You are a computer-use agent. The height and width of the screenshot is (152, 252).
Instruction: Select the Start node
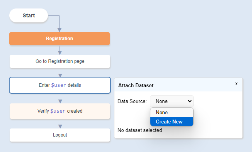(29, 15)
